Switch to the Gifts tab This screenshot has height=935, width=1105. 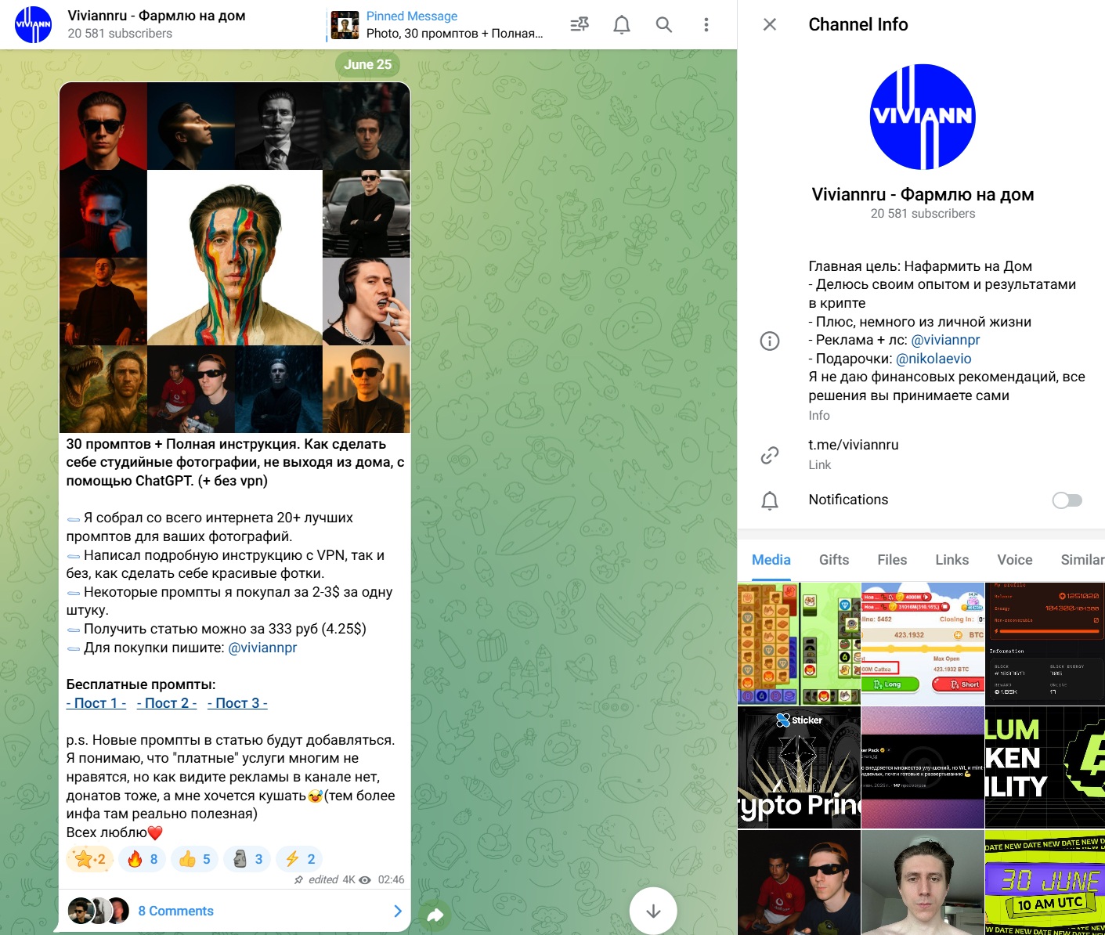[834, 560]
